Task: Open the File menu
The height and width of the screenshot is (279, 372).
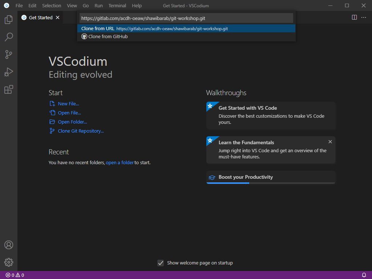Action: [x=19, y=5]
